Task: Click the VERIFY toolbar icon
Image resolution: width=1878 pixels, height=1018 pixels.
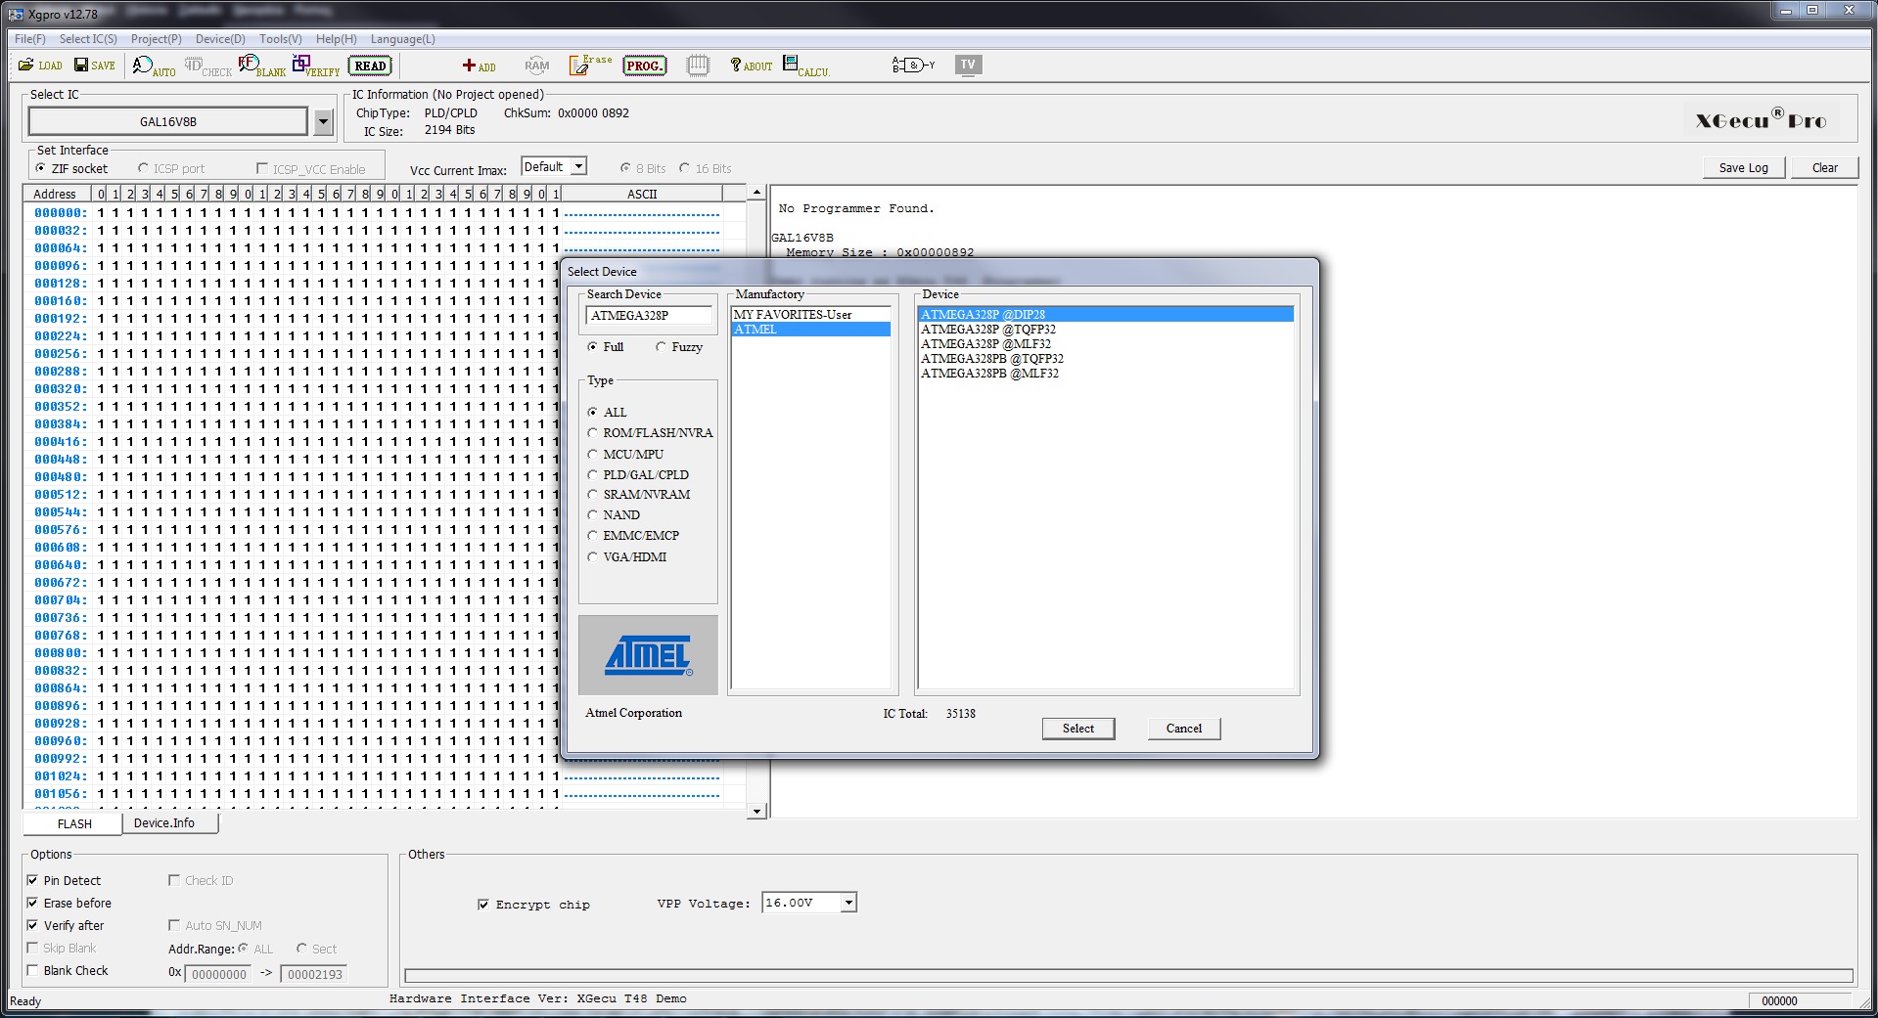Action: 315,66
